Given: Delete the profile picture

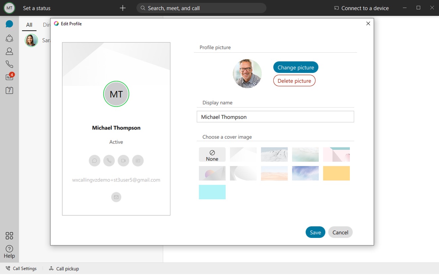Looking at the screenshot, I should (294, 81).
